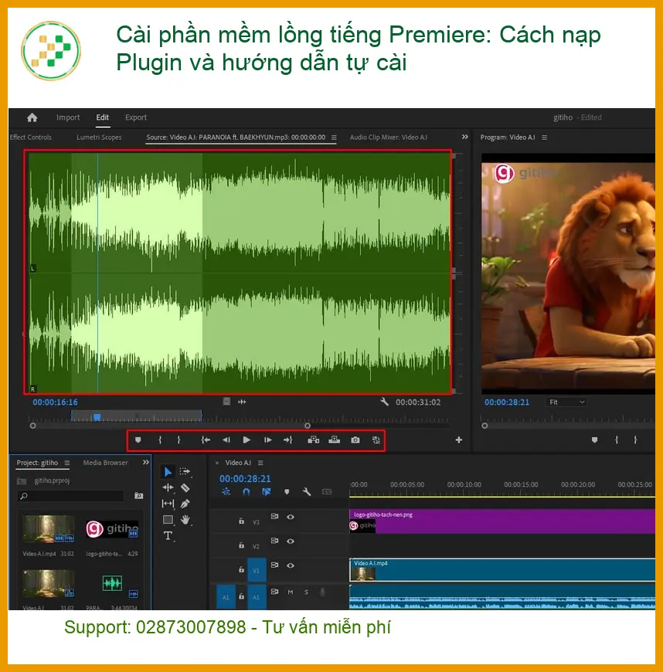Open the Audio Clip Mixer tab

389,137
